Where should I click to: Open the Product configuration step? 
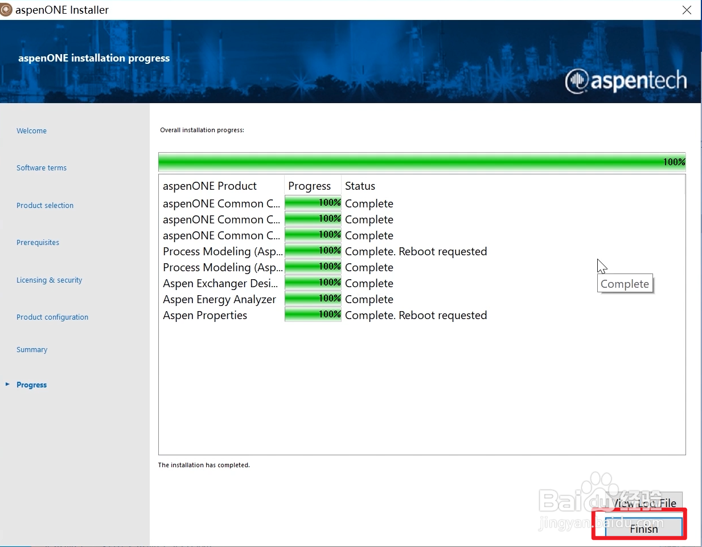(52, 317)
